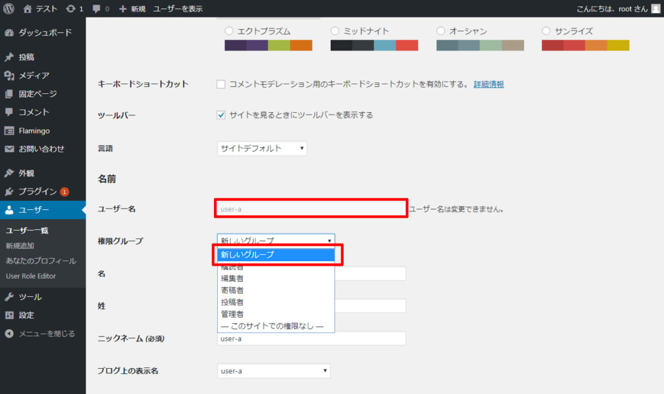Click ユーザーを表示 in the admin bar
Image resolution: width=664 pixels, height=394 pixels.
178,9
